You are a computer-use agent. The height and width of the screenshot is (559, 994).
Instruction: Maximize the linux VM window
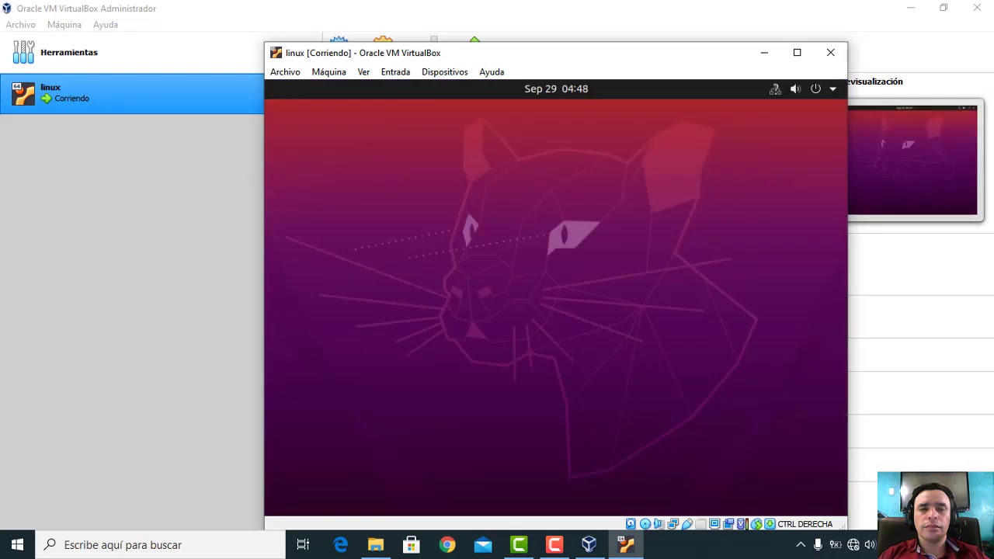pyautogui.click(x=797, y=53)
